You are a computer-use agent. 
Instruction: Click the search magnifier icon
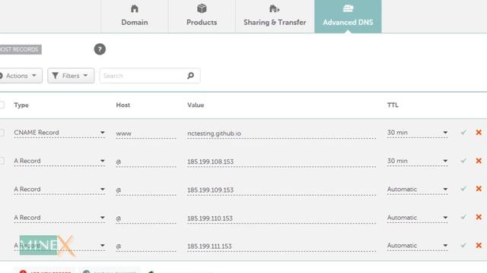tap(190, 76)
